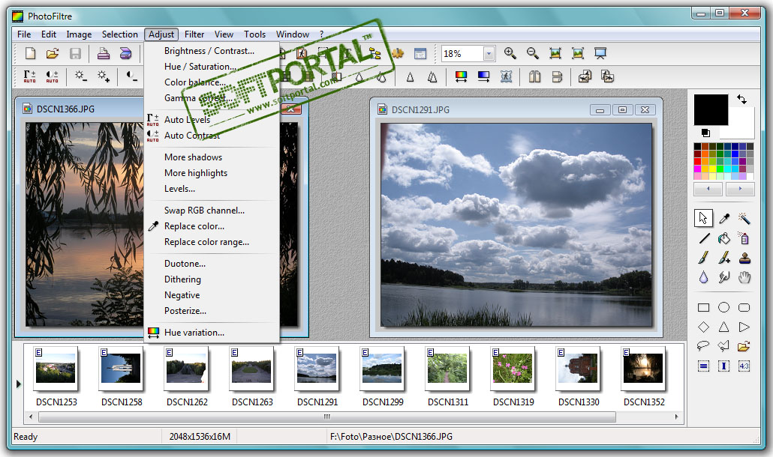Viewport: 773px width, 457px height.
Task: Click the reset default colors small icon
Action: (x=705, y=133)
